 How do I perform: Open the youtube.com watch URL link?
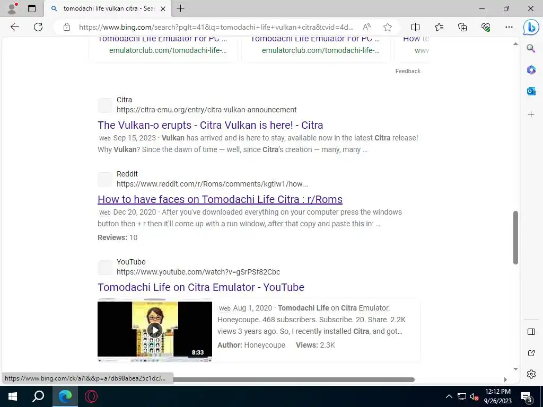coord(198,272)
